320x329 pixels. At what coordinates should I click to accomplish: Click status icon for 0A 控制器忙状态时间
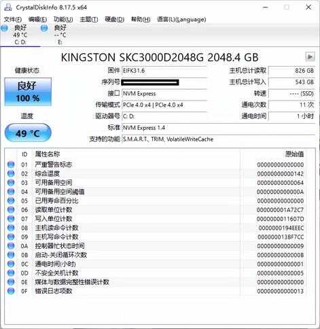(x=11, y=246)
